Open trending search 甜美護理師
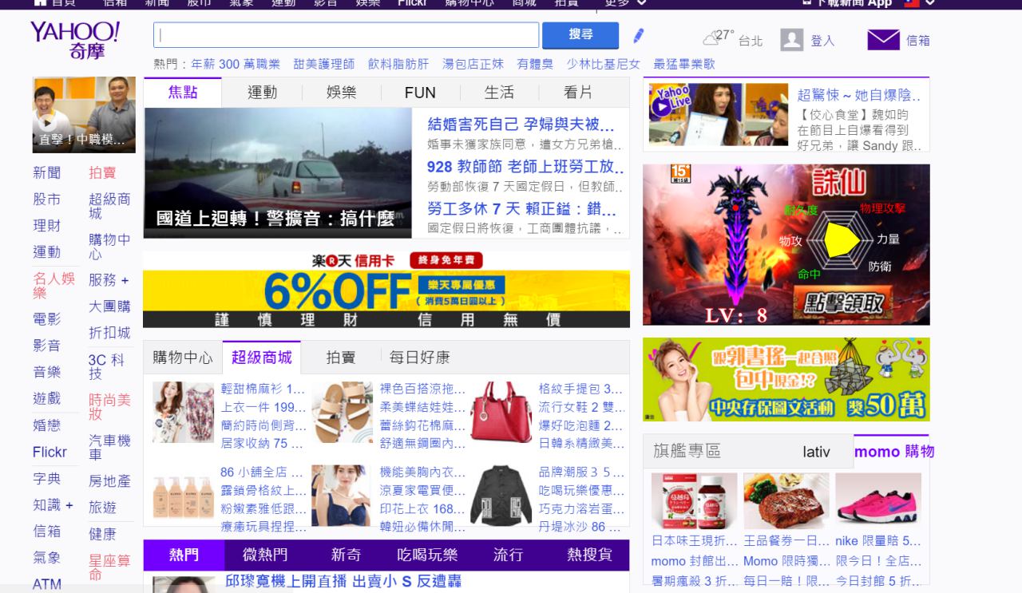 click(324, 64)
